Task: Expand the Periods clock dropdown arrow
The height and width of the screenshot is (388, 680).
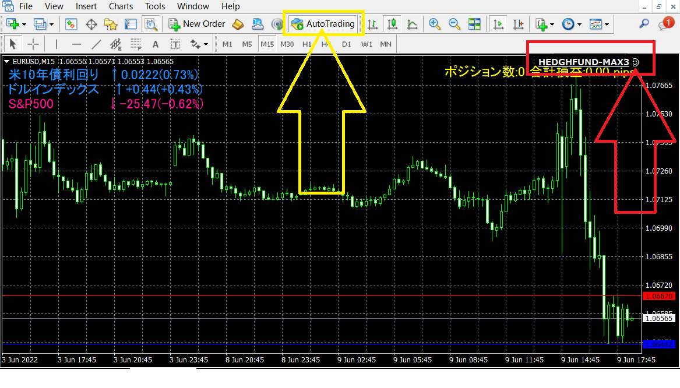Action: 579,24
